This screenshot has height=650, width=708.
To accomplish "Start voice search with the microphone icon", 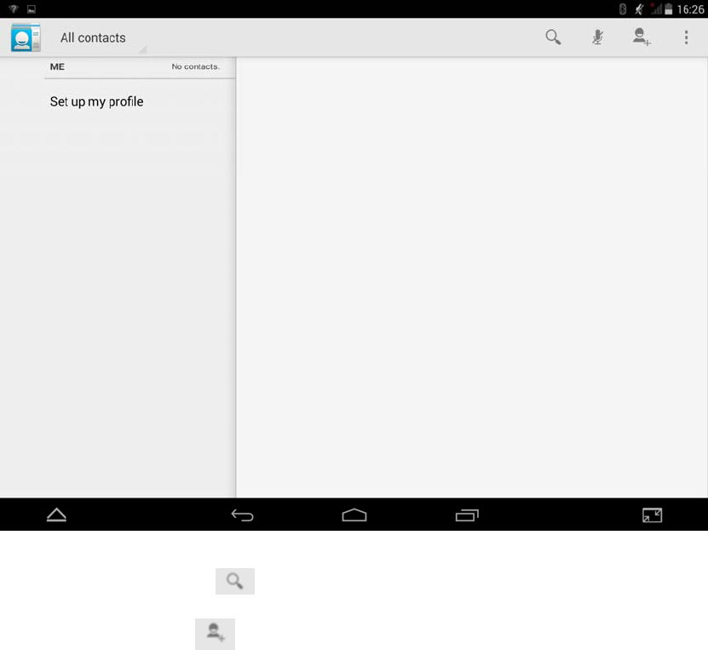I will pos(597,37).
